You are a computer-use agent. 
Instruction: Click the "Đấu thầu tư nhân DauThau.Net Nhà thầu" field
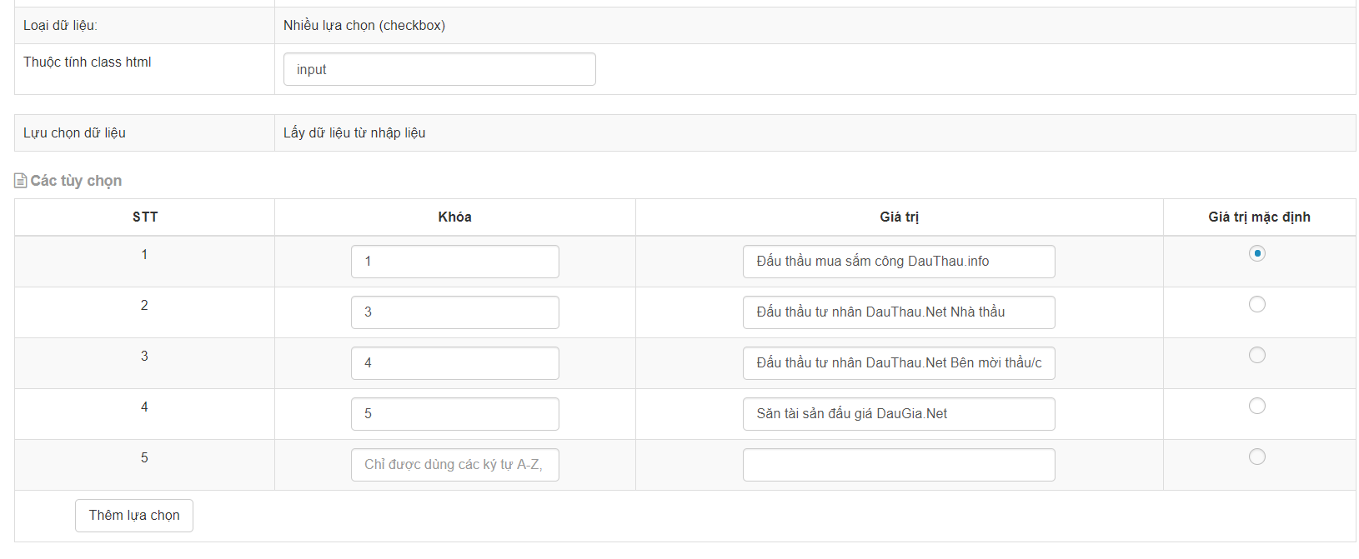pyautogui.click(x=899, y=312)
